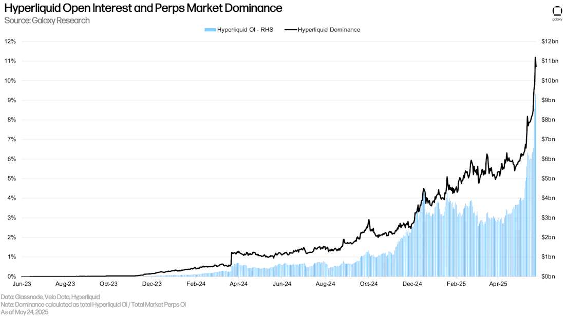Screen dimensions: 565x317
Task: Click the 4% left axis label
Action: pyautogui.click(x=11, y=199)
